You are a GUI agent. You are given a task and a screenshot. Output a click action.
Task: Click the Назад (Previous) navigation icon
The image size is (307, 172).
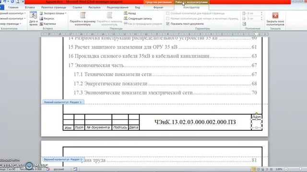[x=126, y=13]
